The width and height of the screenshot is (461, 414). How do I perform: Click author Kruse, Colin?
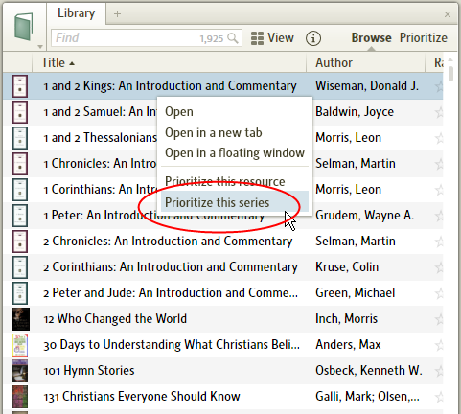pos(347,267)
